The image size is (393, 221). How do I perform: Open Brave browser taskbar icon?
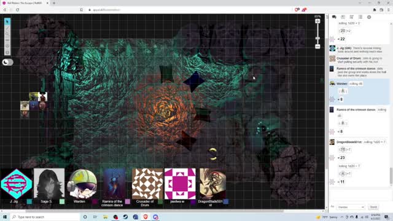(x=146, y=217)
